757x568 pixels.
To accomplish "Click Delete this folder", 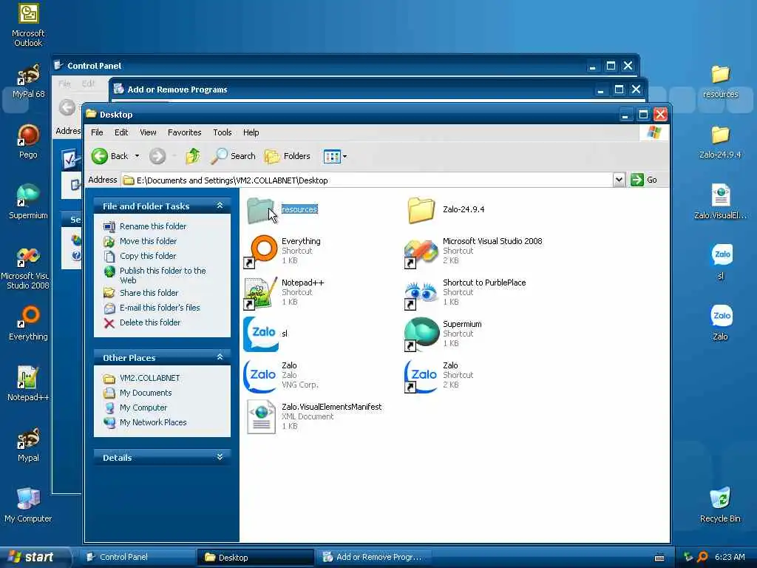I will pos(149,322).
